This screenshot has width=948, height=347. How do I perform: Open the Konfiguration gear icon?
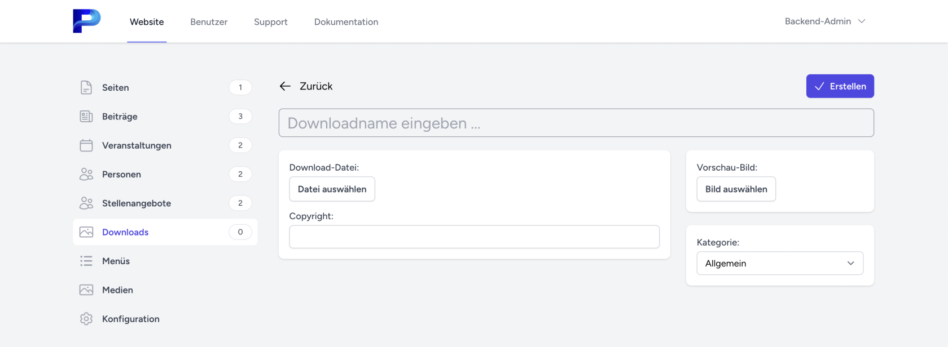[86, 319]
